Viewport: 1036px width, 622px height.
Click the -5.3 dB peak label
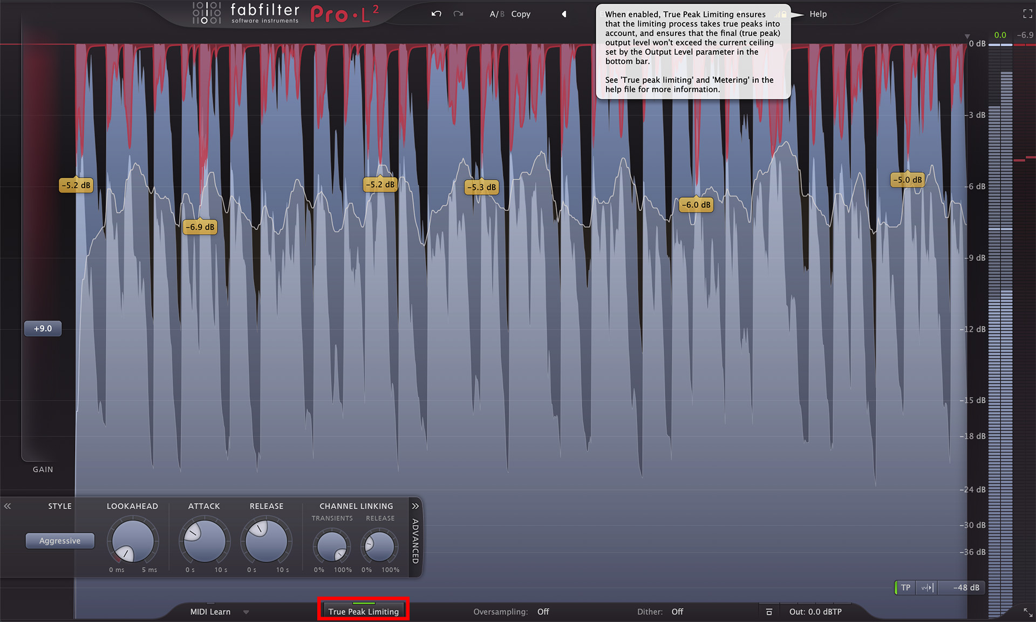(482, 187)
